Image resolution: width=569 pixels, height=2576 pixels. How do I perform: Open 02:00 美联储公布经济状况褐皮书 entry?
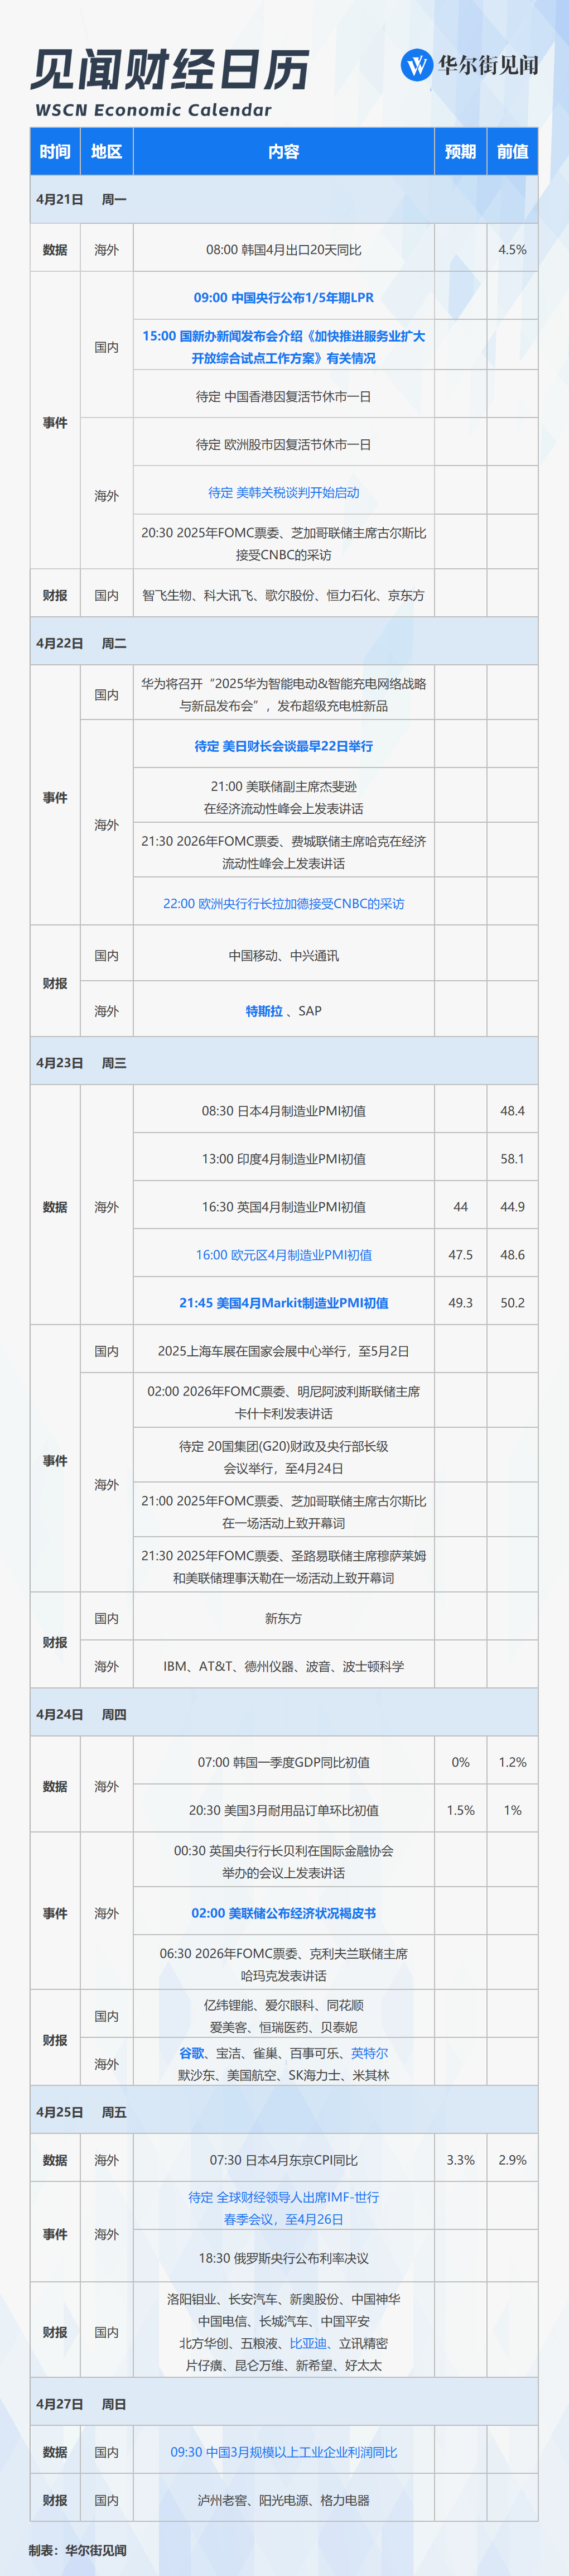pos(284,1913)
